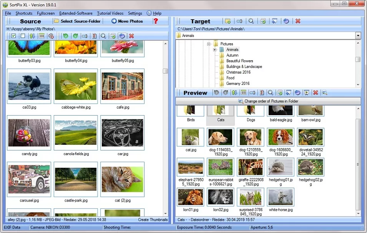
Task: Click the rename icon in Target toolbar
Action: click(x=239, y=21)
